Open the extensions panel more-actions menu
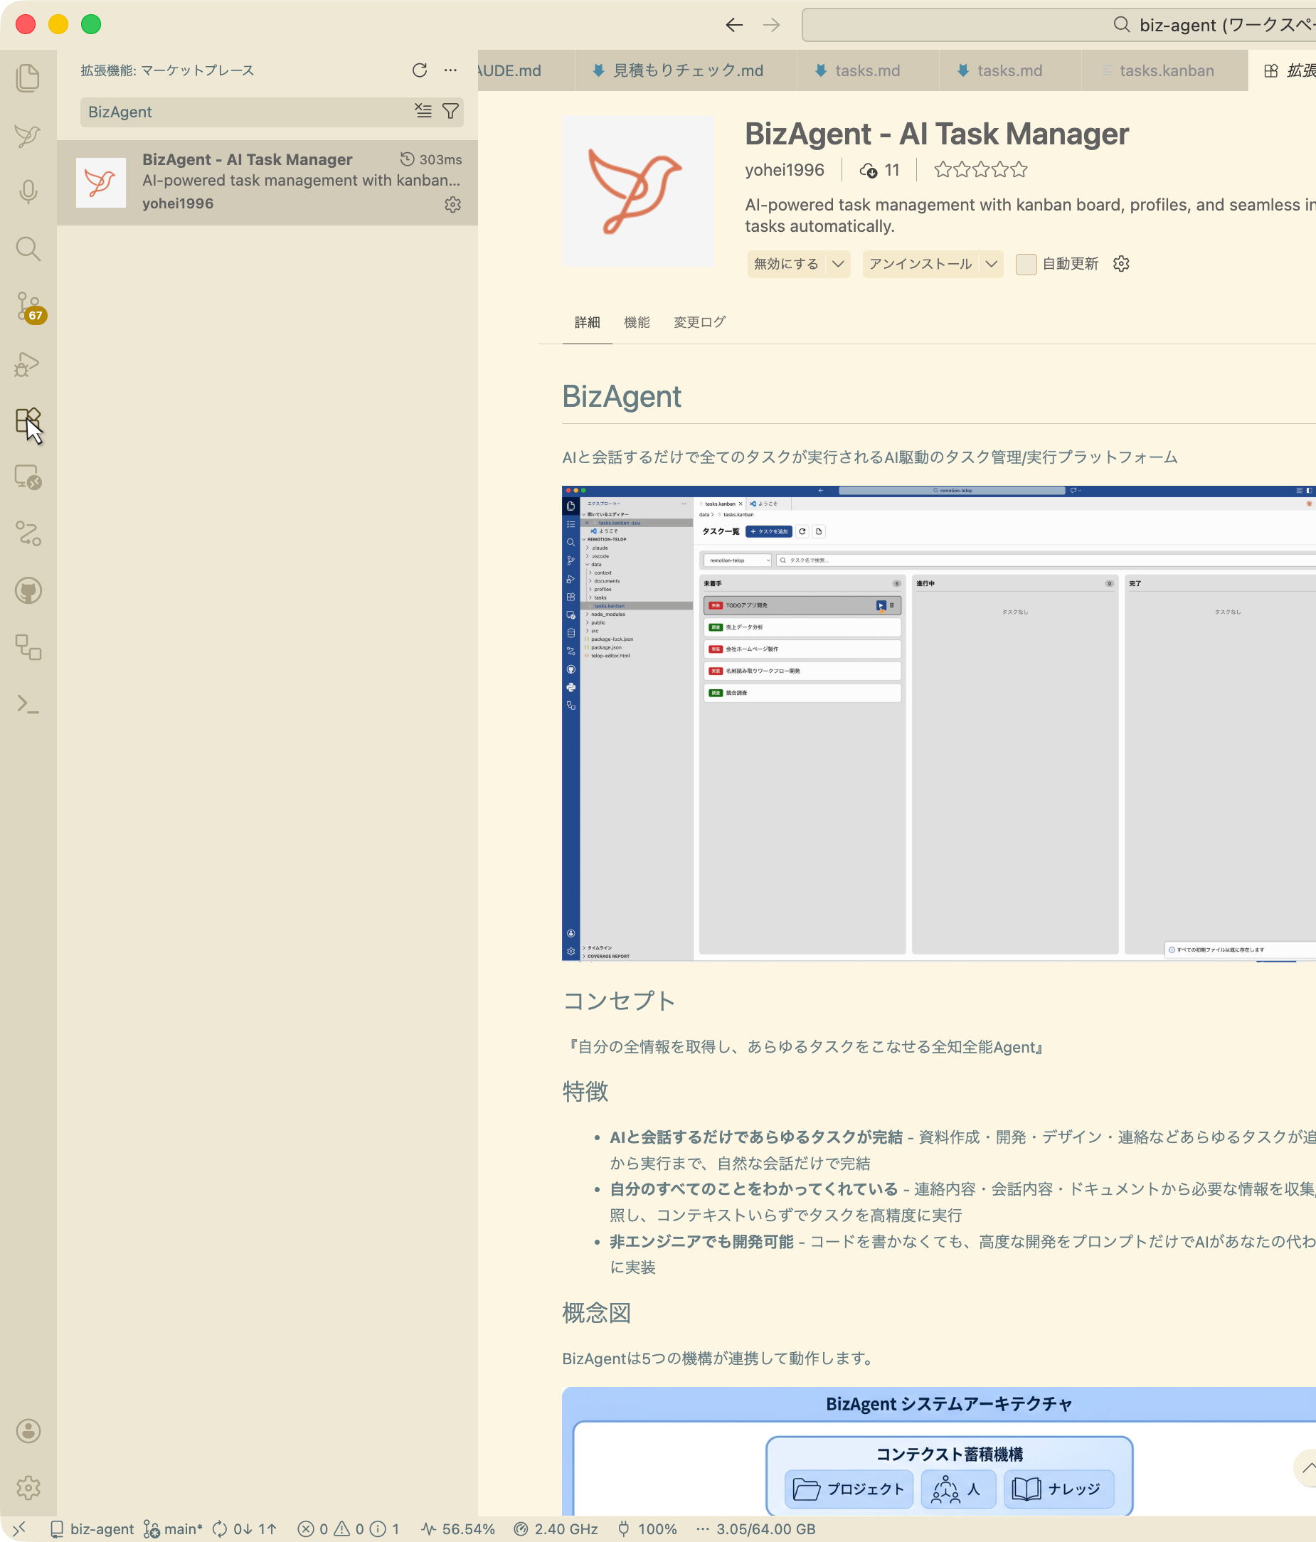Screen dimensions: 1316x1542 pyautogui.click(x=450, y=70)
